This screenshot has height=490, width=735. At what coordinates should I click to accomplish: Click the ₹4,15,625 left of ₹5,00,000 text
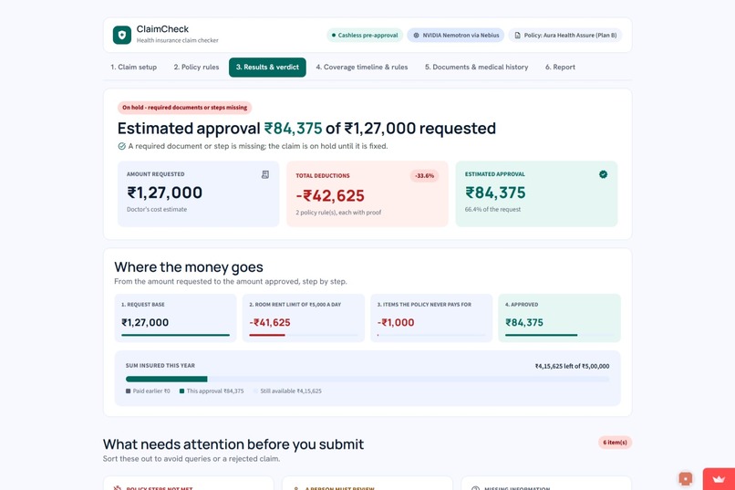click(x=573, y=366)
